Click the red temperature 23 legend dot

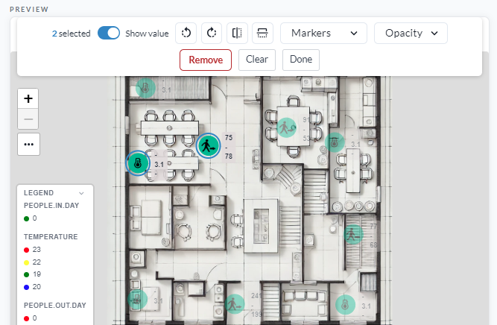point(26,250)
